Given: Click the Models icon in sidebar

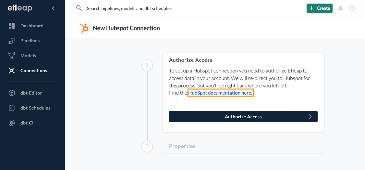Looking at the screenshot, I should (x=12, y=56).
